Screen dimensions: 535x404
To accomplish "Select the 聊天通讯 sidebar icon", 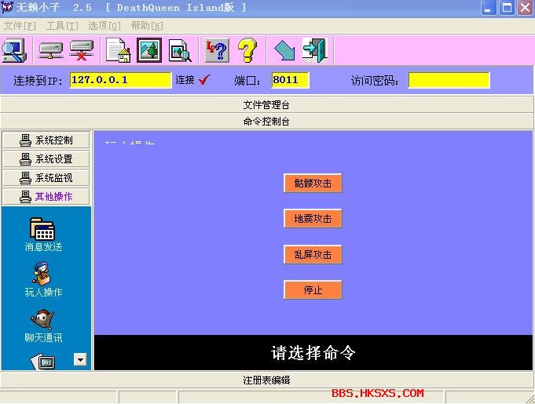I will click(x=42, y=326).
